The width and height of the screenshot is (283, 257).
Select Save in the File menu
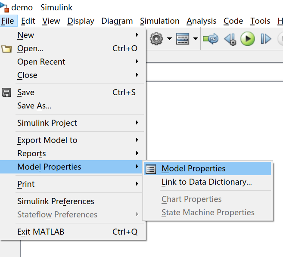coord(73,93)
